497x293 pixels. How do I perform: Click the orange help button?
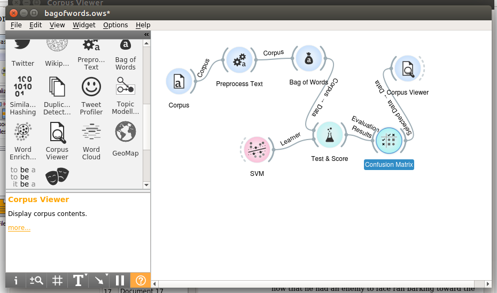coord(141,280)
